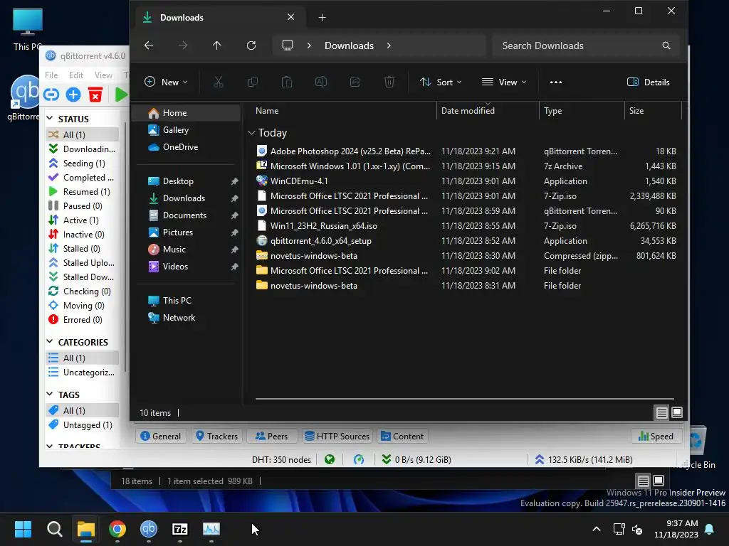The width and height of the screenshot is (729, 546).
Task: Open the Windows Start menu
Action: pyautogui.click(x=23, y=529)
